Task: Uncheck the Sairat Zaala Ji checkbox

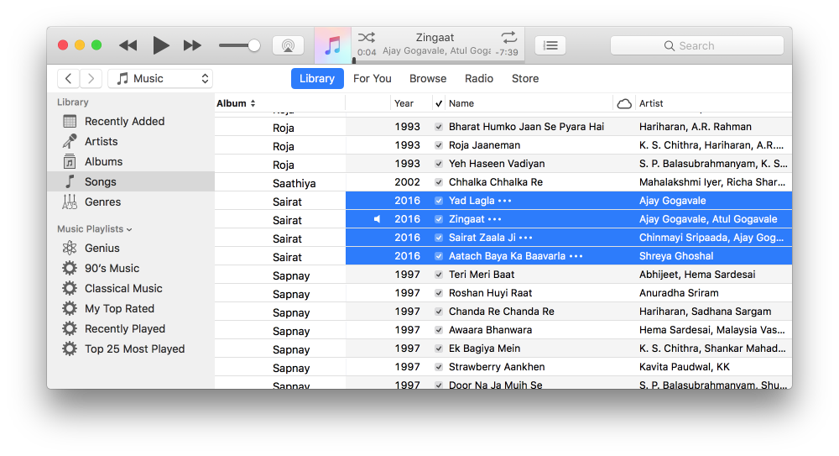Action: 439,238
